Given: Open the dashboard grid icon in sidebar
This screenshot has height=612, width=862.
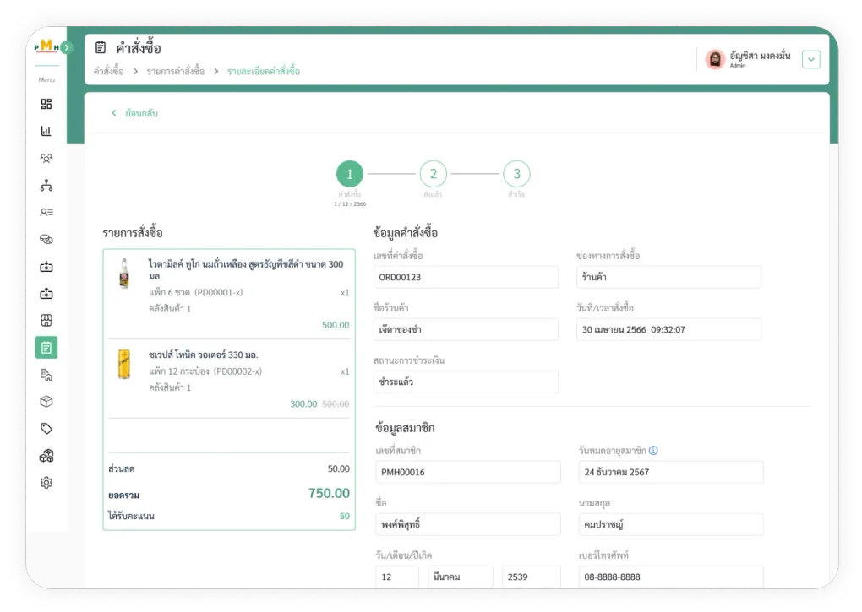Looking at the screenshot, I should pyautogui.click(x=46, y=104).
